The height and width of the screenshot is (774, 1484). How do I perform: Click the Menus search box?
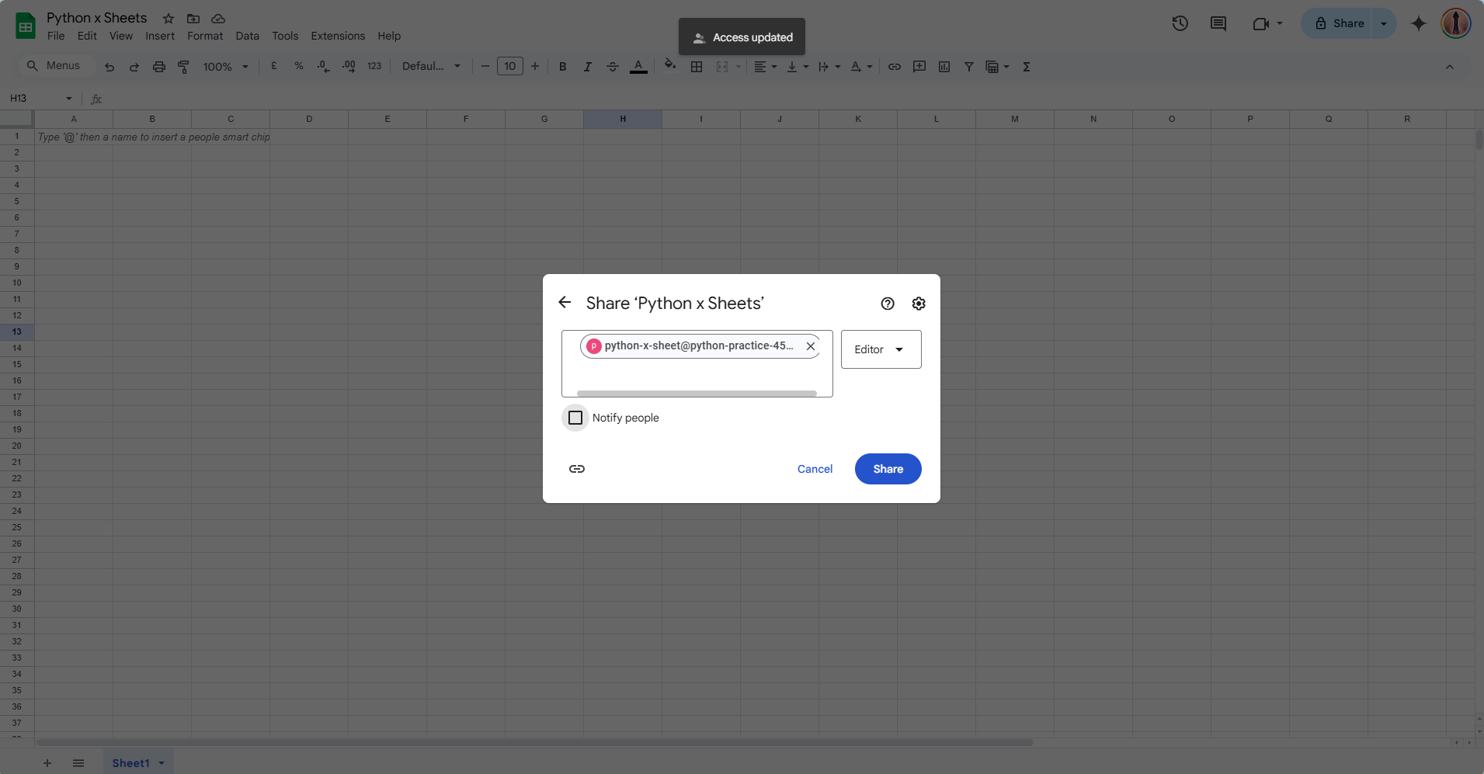click(57, 66)
